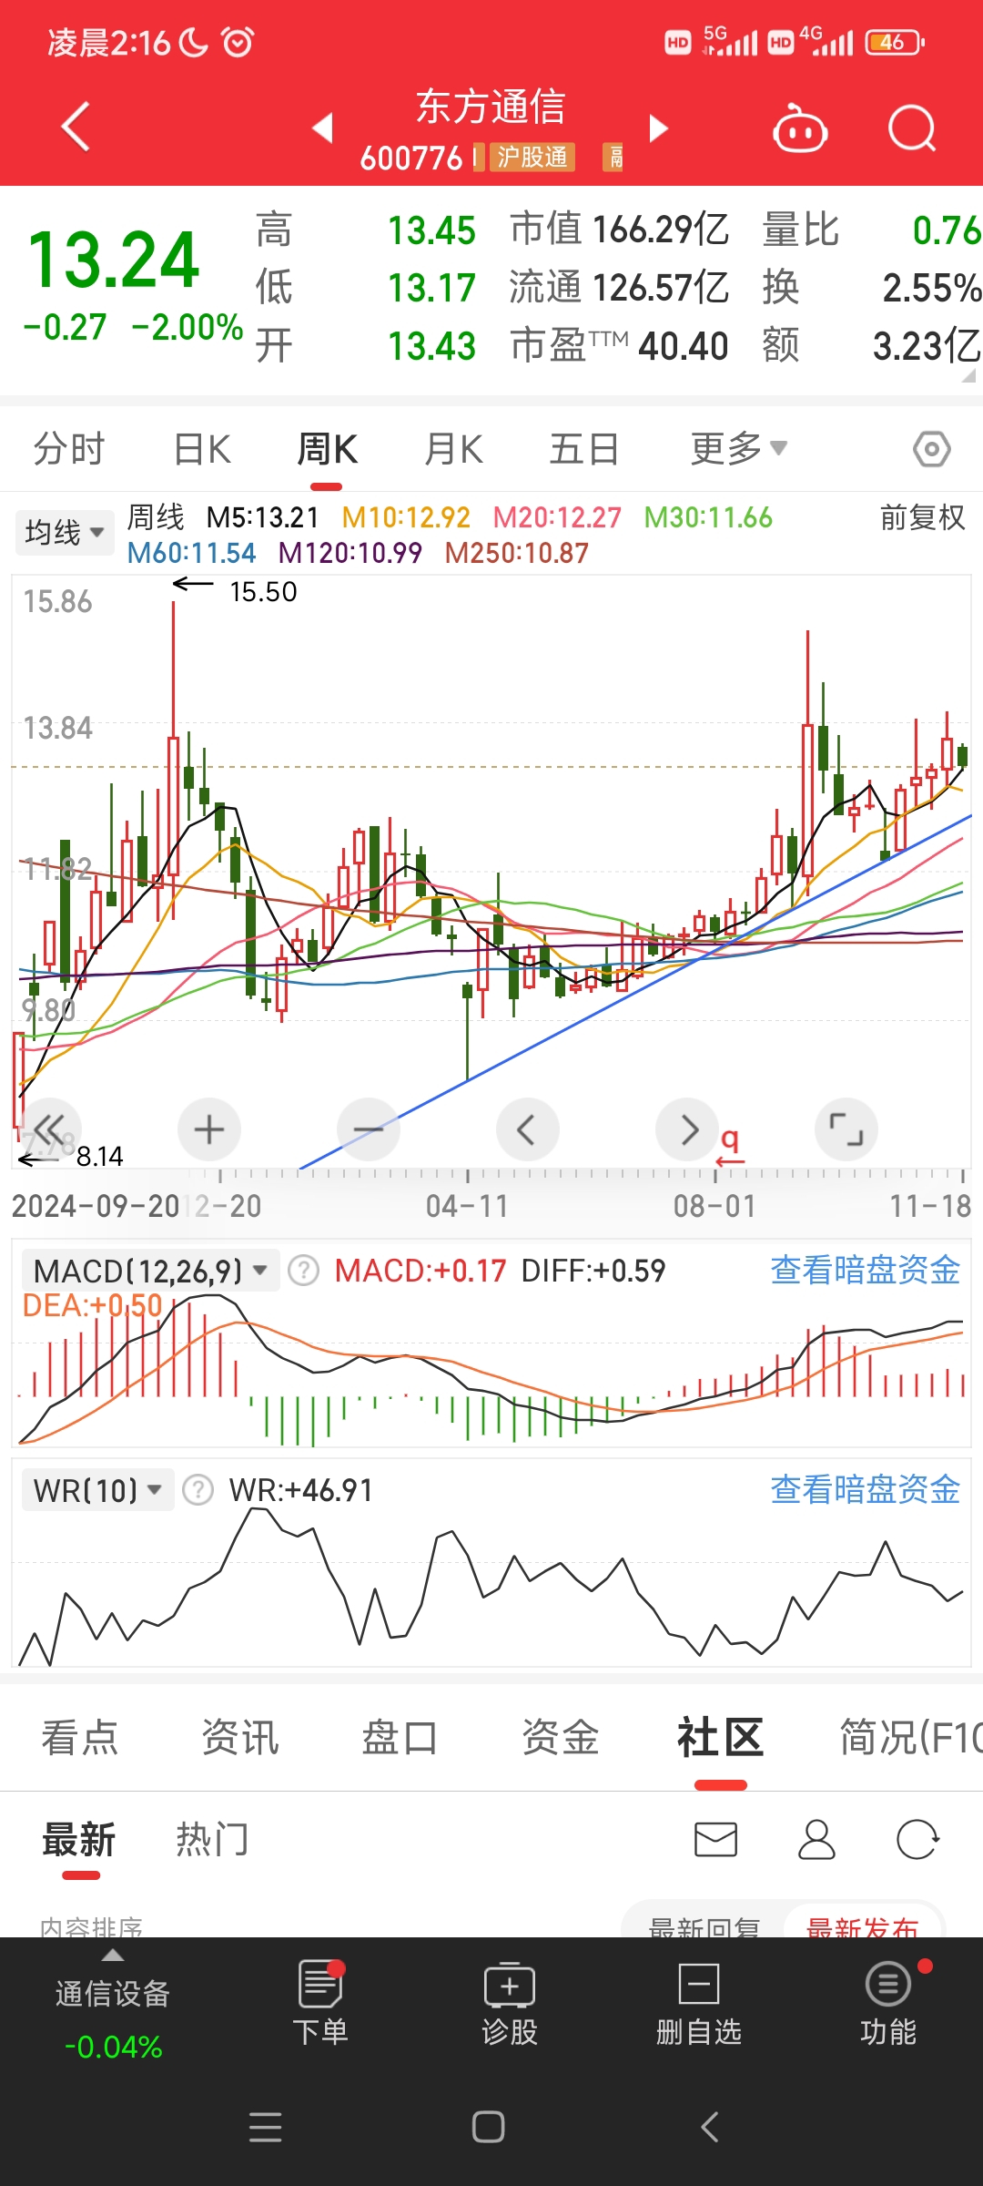
Task: Open the 盘口 order book tab
Action: tap(400, 1737)
